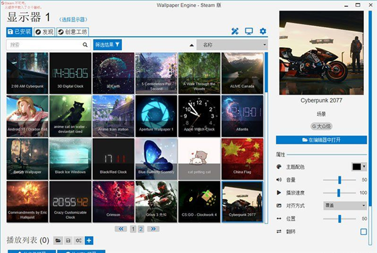Open the 主题配色 color picker swatch
The image size is (377, 253).
tap(359, 166)
